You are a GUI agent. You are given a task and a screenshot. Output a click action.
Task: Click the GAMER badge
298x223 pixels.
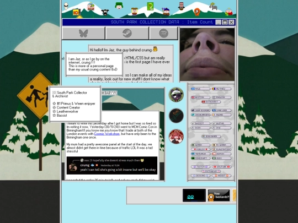click(x=200, y=145)
